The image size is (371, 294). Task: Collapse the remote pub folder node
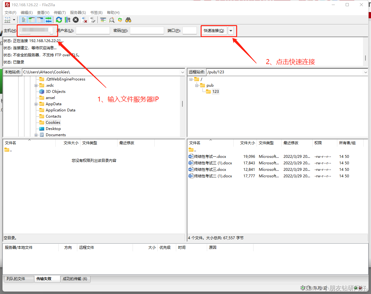tap(197, 85)
